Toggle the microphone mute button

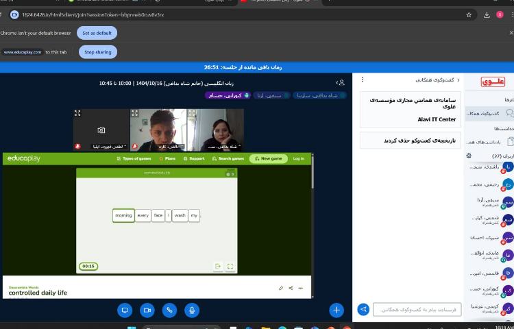[x=192, y=310]
